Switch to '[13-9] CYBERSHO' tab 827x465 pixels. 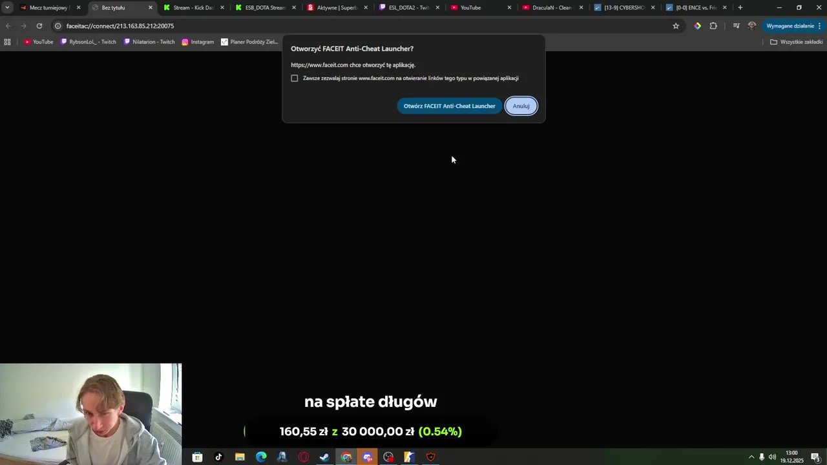tap(623, 8)
